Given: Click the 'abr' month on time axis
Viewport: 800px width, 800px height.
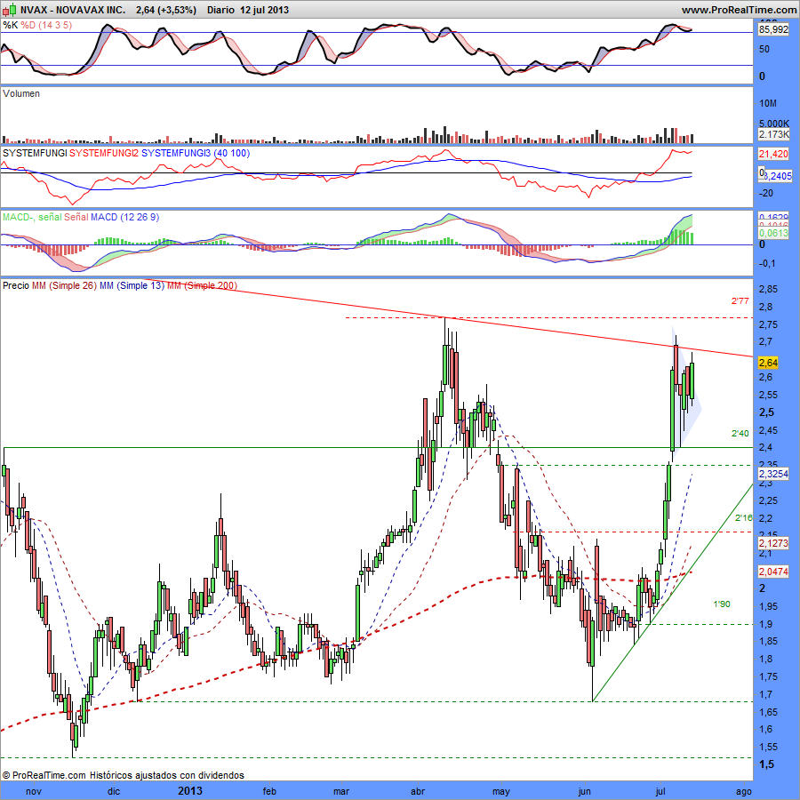Looking at the screenshot, I should coord(418,791).
